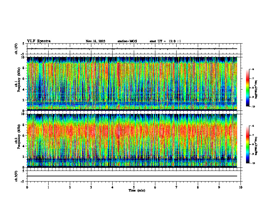The image size is (271, 210).
Task: Click the "9" tick on Time axis
Action: [x=219, y=187]
